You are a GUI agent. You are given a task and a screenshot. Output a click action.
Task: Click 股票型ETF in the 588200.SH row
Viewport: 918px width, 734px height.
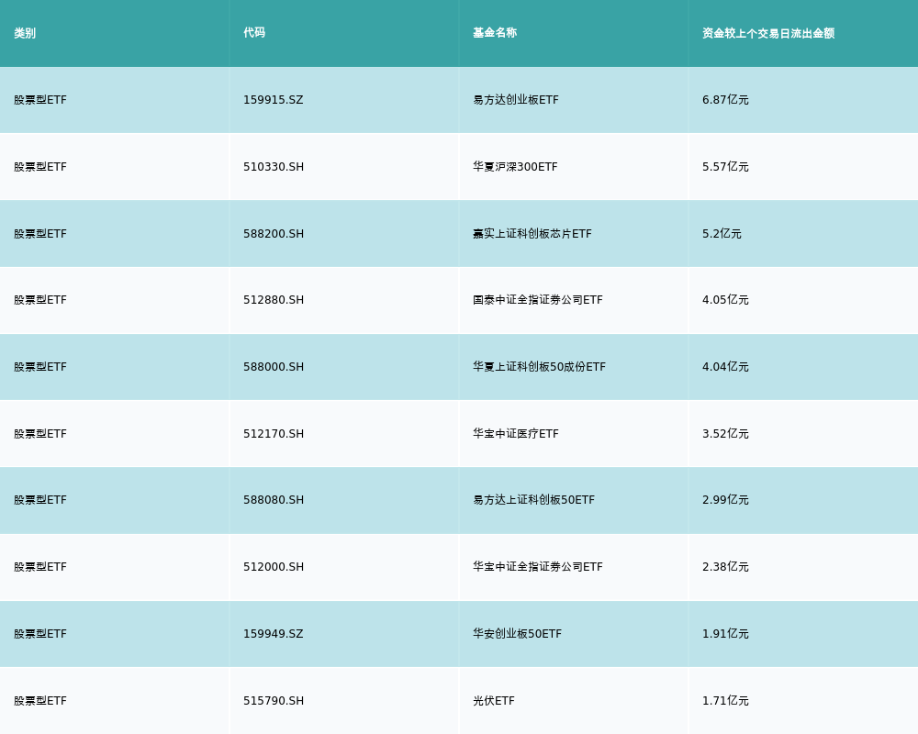pyautogui.click(x=40, y=234)
